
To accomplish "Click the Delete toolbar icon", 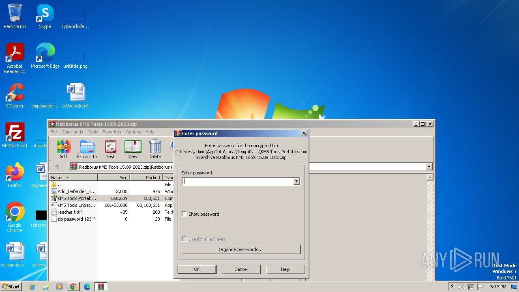I will click(154, 149).
